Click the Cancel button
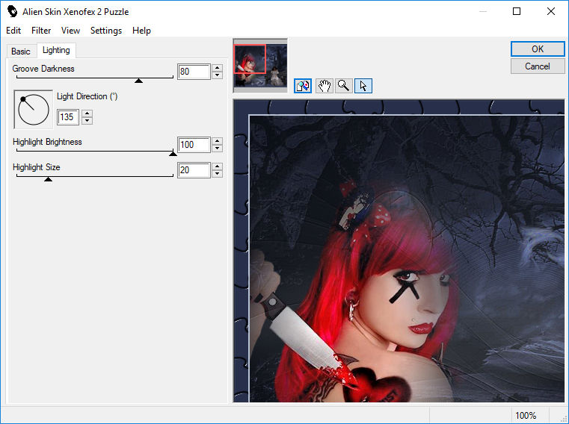The height and width of the screenshot is (424, 569). pyautogui.click(x=538, y=66)
